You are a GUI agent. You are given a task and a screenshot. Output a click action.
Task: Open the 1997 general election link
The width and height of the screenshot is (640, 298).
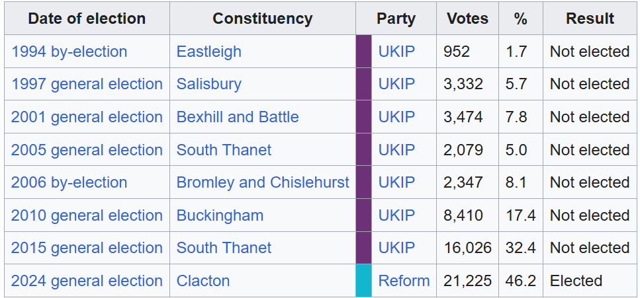pyautogui.click(x=87, y=84)
